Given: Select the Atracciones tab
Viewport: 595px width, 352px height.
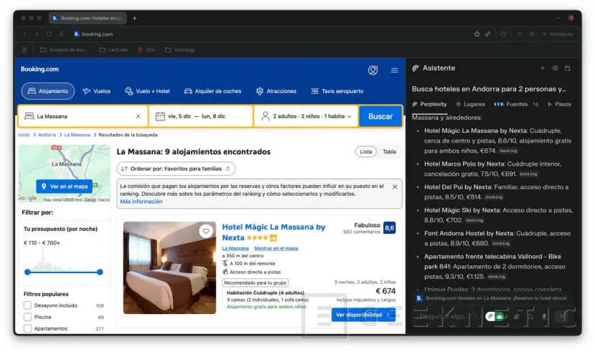Looking at the screenshot, I should (x=276, y=91).
